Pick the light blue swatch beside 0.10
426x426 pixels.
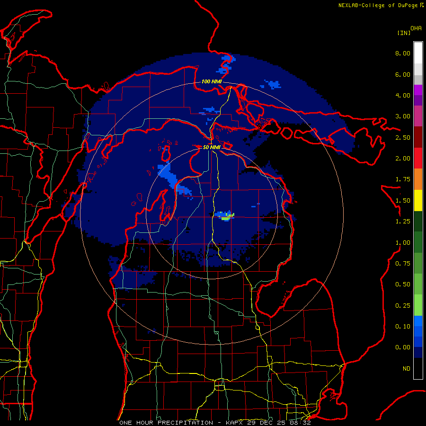coord(418,321)
